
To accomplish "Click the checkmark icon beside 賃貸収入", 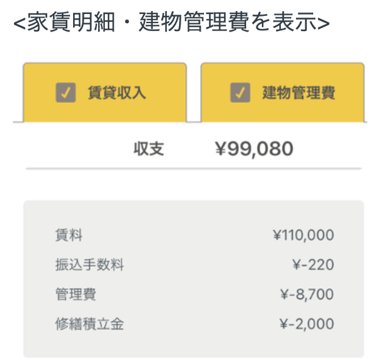I will 66,93.
